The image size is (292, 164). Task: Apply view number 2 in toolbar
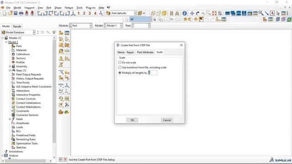[84, 13]
